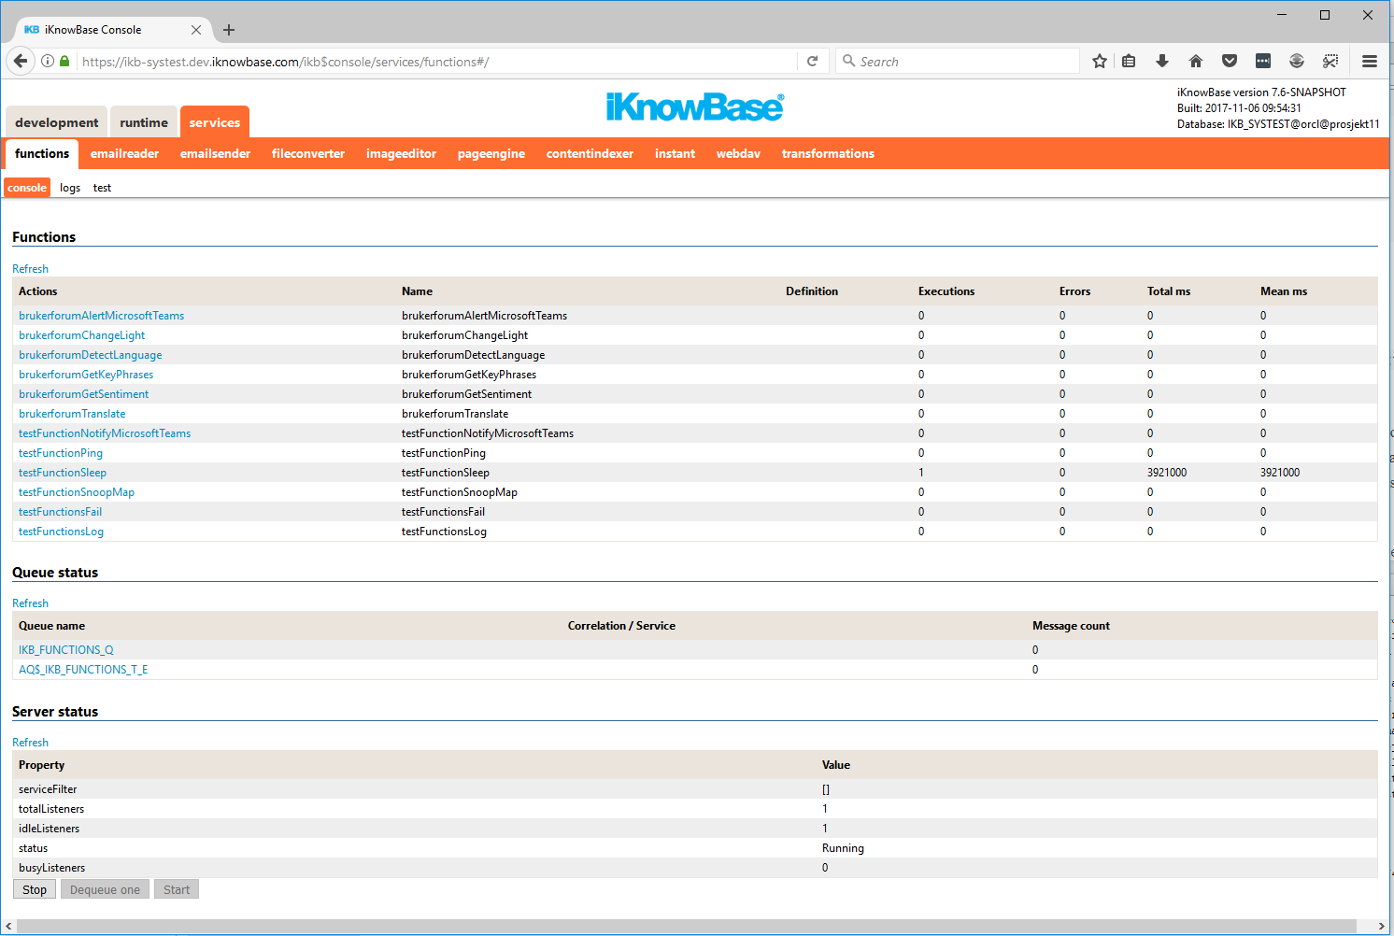This screenshot has width=1394, height=936.
Task: Select the 3921000 Total ms value
Action: (x=1167, y=473)
